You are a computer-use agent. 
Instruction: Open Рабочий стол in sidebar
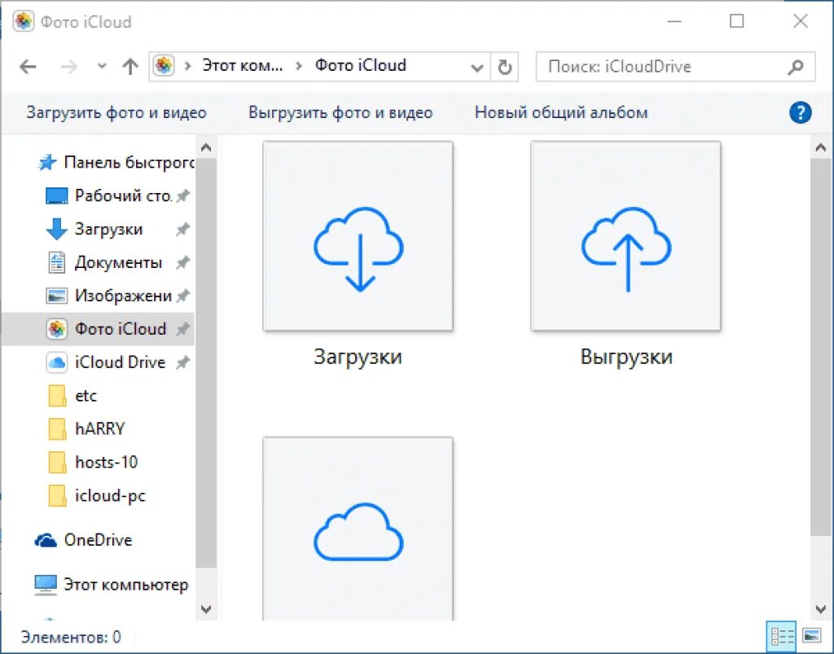click(109, 195)
